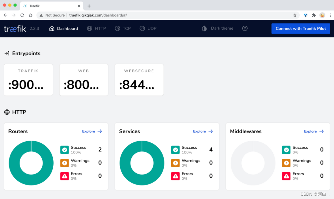
Task: Switch to the TCP tab
Action: coord(123,28)
